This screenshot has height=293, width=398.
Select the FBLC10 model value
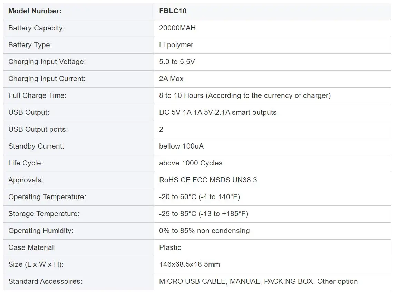point(173,11)
